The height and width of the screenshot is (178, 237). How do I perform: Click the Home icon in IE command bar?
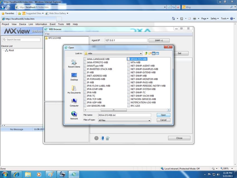pyautogui.click(x=173, y=18)
